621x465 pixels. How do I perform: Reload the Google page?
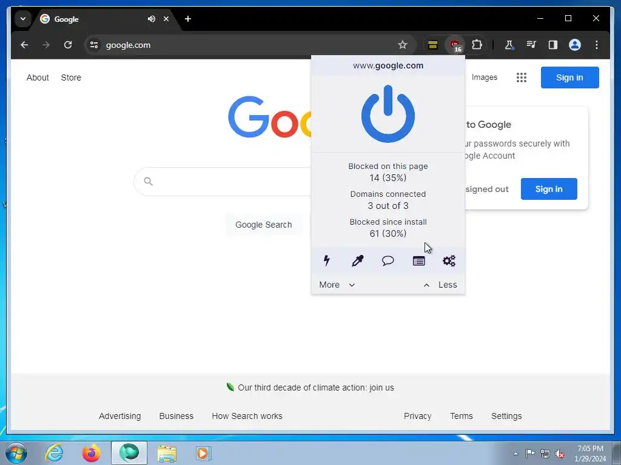68,45
